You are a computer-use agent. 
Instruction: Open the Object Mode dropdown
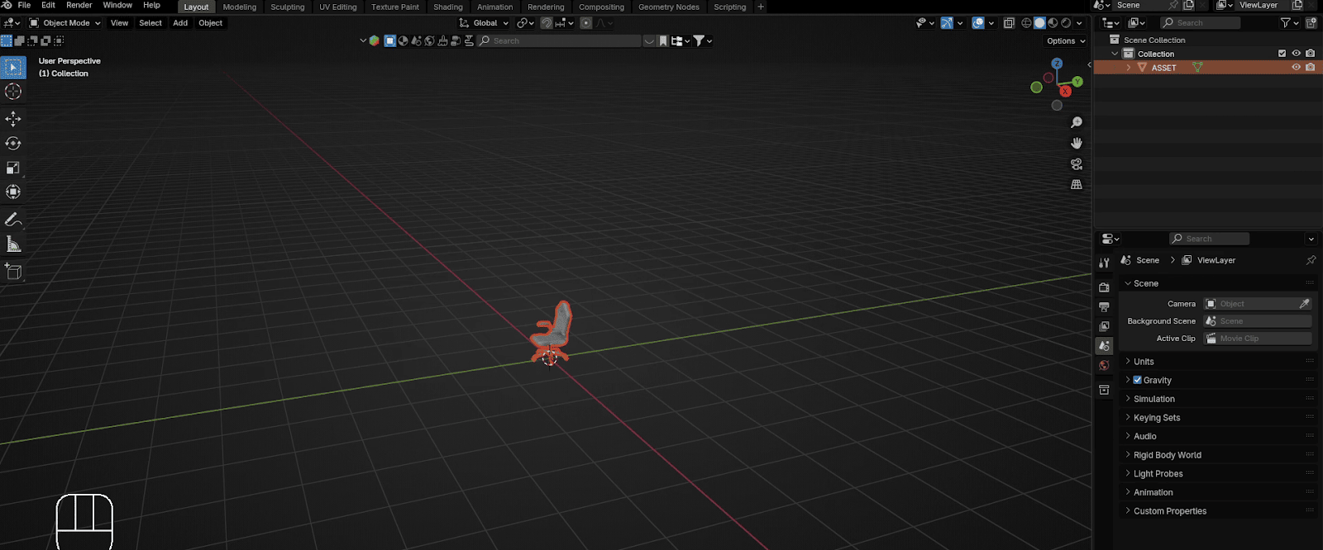[x=65, y=23]
